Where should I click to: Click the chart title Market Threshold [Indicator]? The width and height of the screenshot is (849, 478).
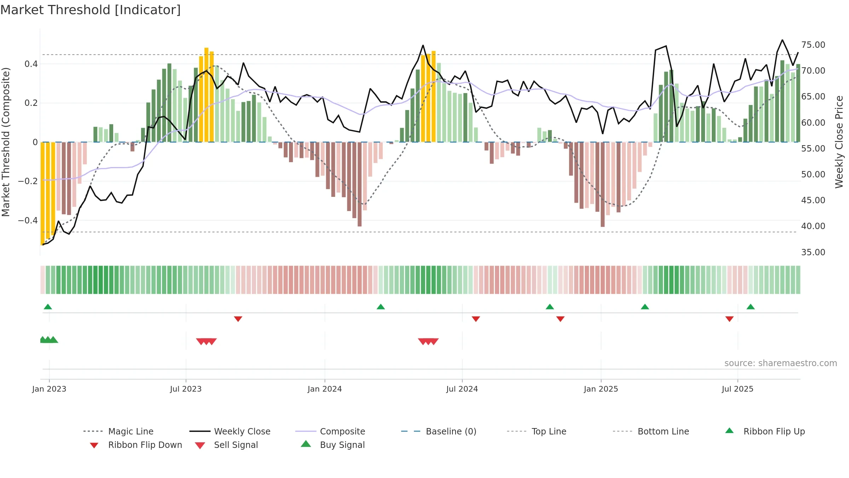click(91, 10)
